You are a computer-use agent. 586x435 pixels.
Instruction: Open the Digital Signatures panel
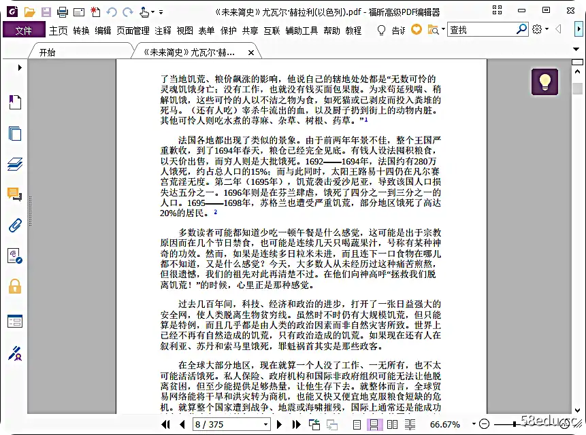click(15, 256)
